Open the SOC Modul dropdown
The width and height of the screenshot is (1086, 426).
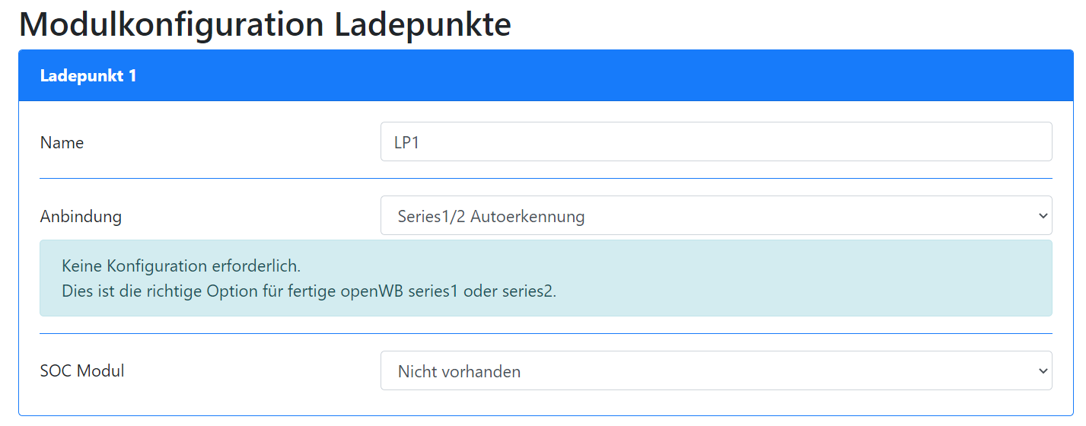pyautogui.click(x=715, y=371)
